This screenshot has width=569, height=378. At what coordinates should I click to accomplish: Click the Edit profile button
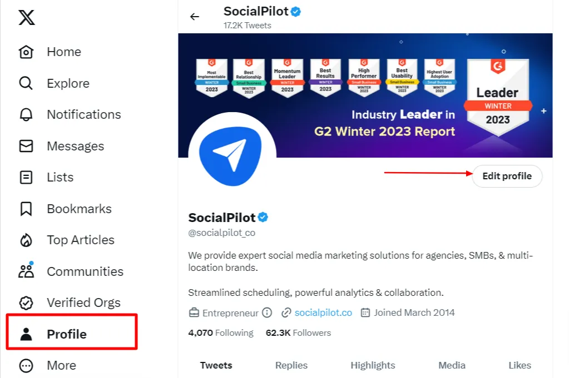click(507, 176)
